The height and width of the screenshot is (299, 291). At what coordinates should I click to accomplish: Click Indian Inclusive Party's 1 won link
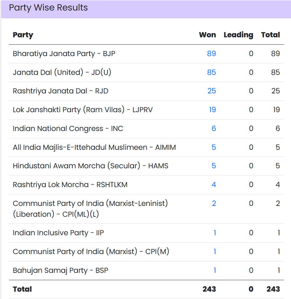click(x=215, y=233)
